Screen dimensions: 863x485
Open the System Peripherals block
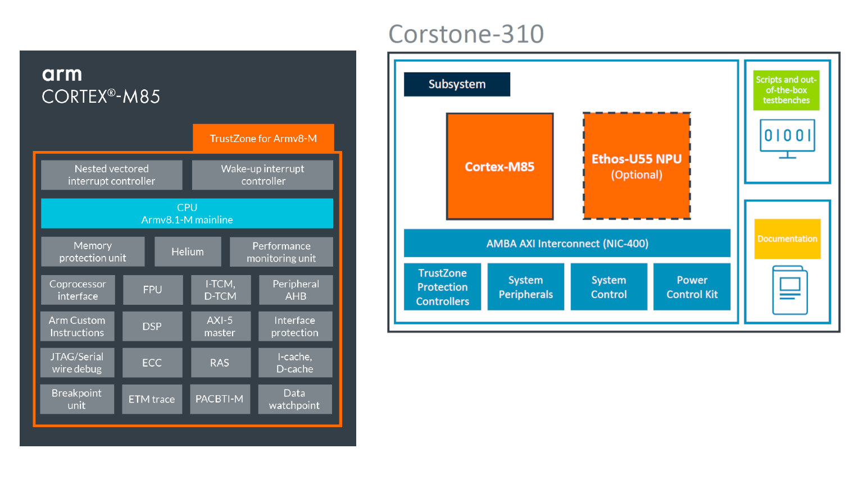tap(525, 286)
